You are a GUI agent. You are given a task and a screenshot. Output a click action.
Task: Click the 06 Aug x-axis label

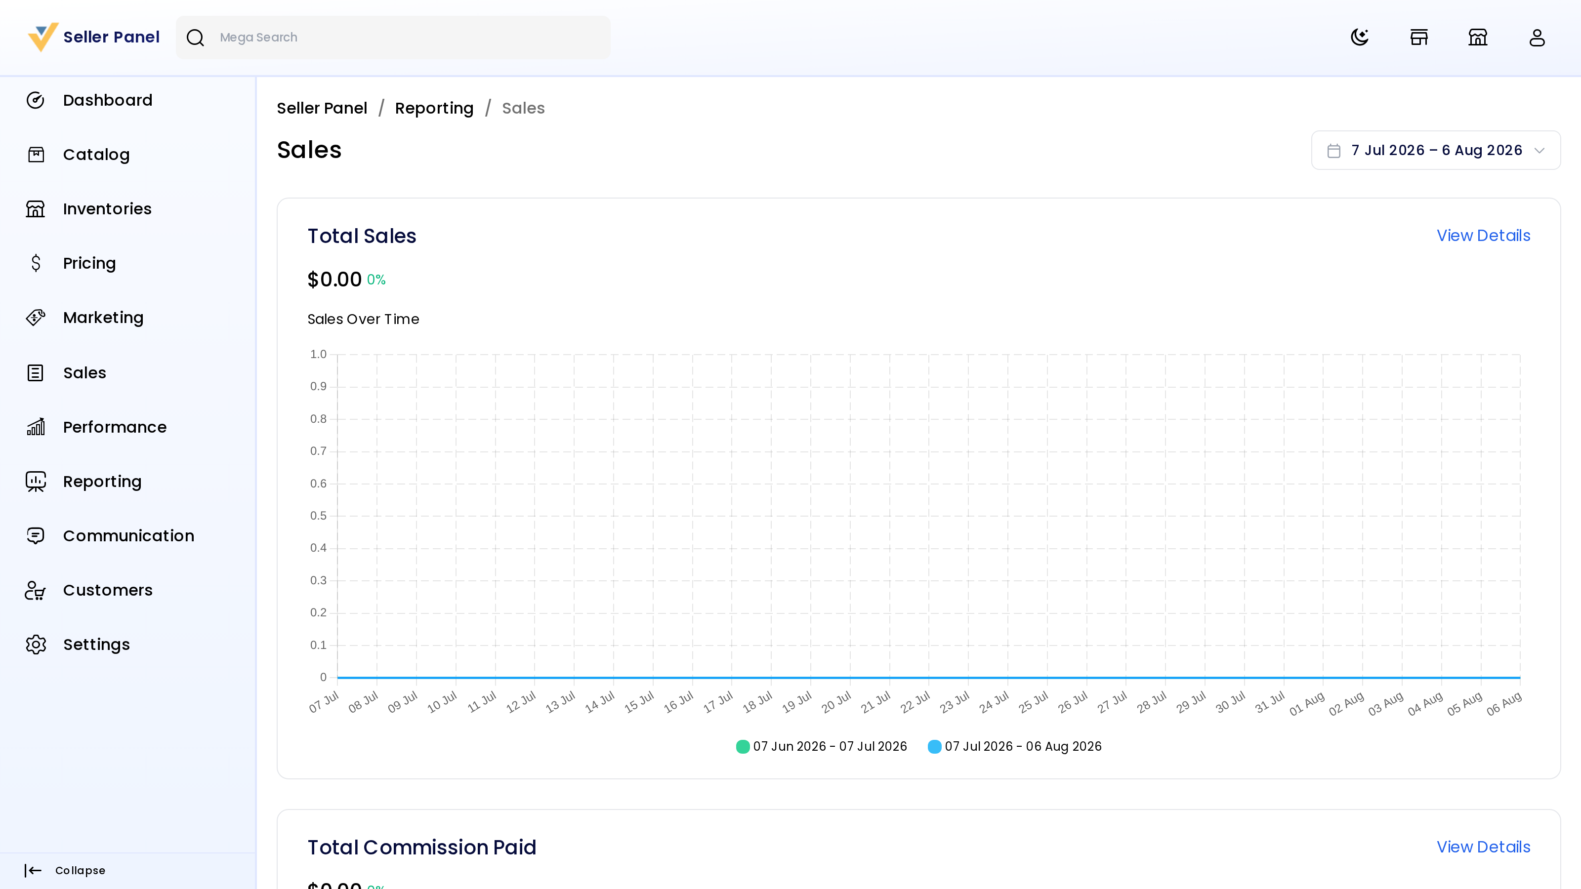[1503, 703]
